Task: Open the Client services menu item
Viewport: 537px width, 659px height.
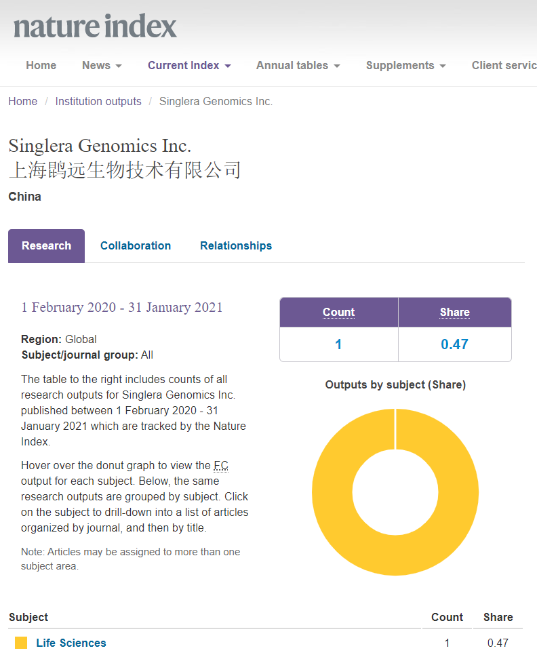Action: 503,66
